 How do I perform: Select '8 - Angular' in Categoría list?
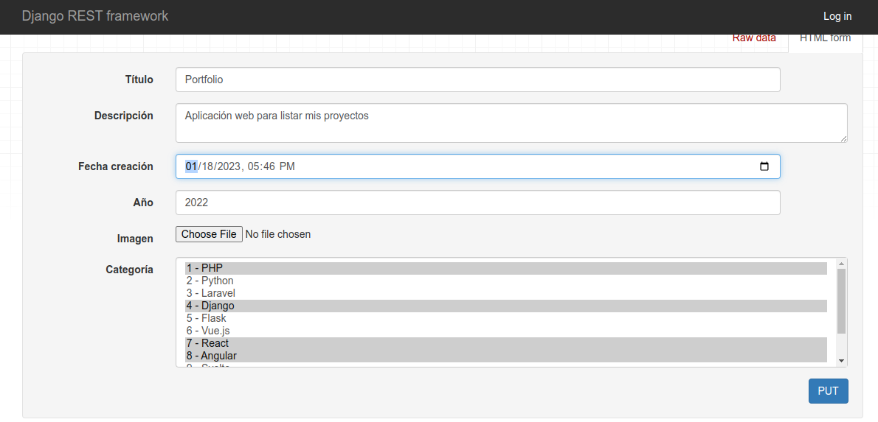tap(505, 356)
